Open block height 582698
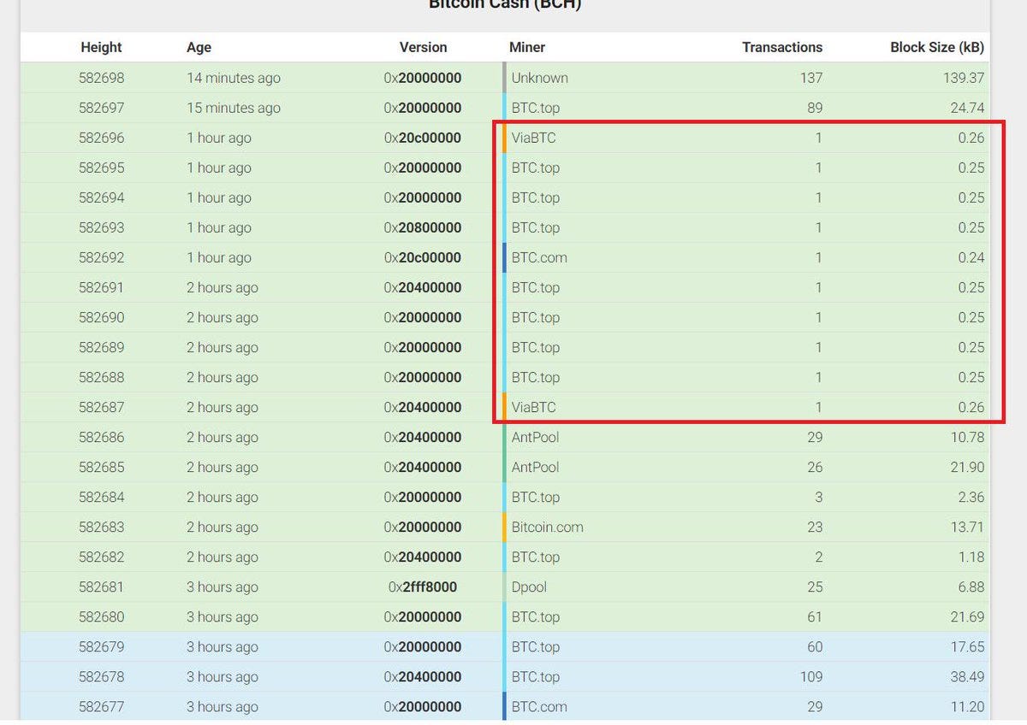The width and height of the screenshot is (1027, 725). [x=101, y=78]
